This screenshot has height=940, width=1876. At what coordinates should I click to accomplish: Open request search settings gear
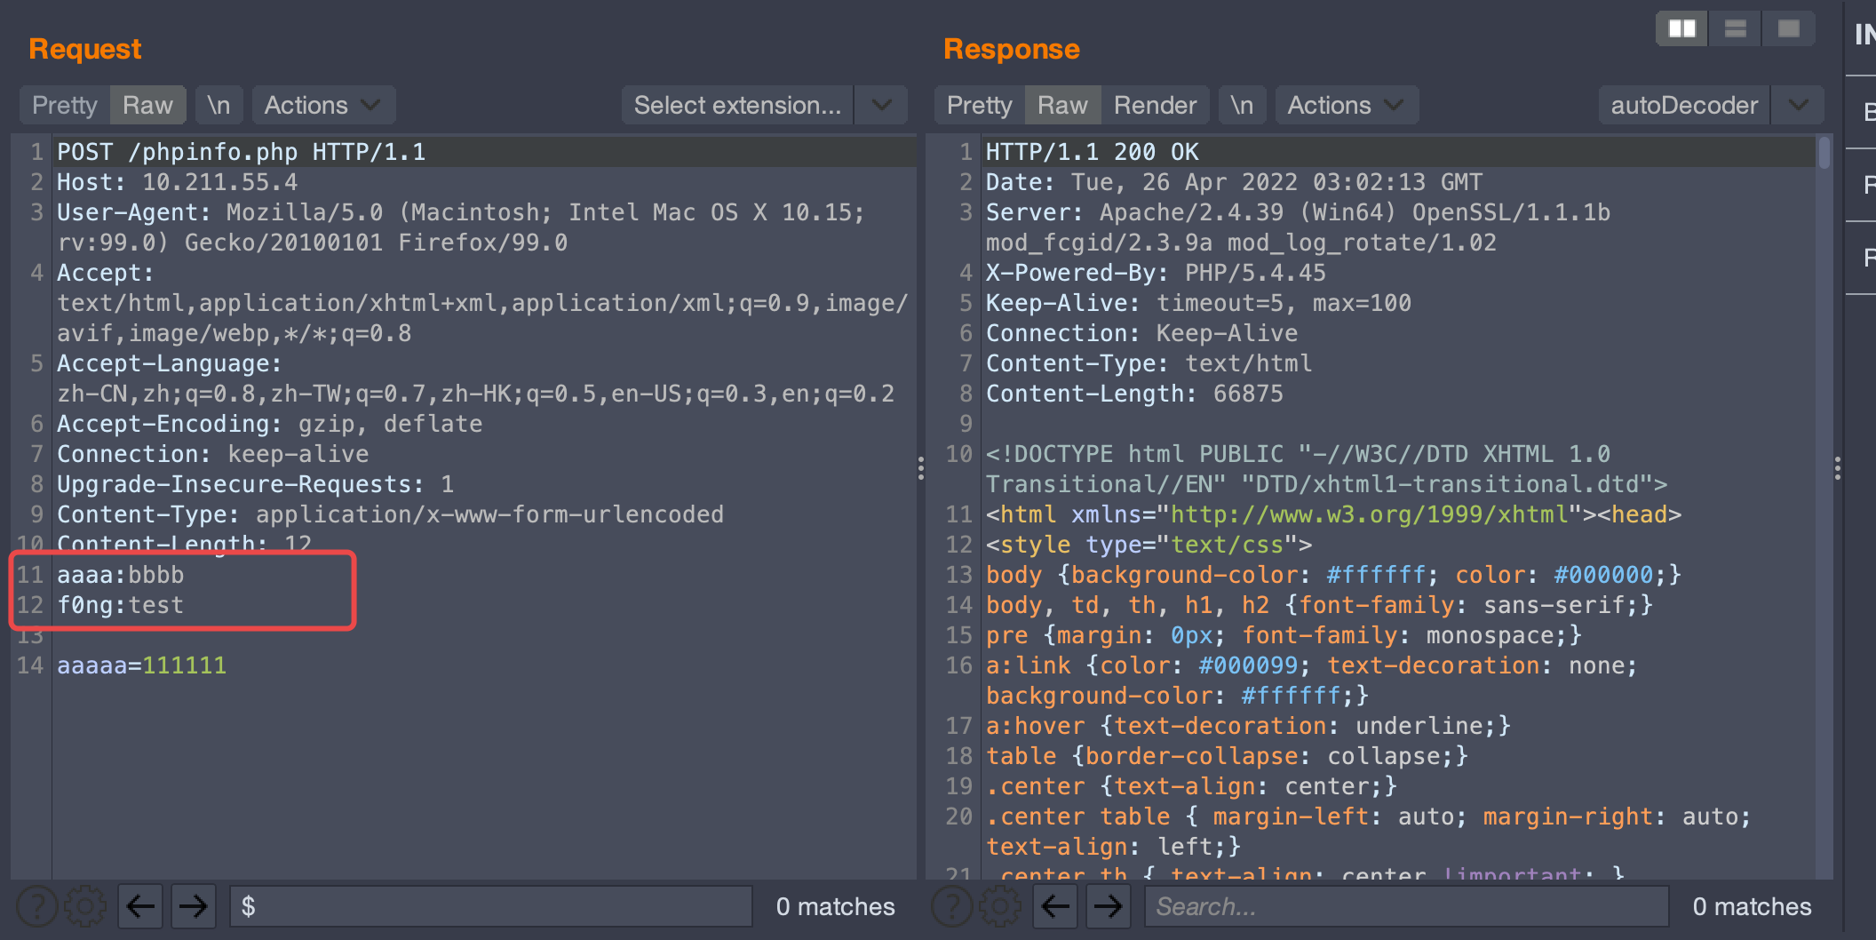85,906
